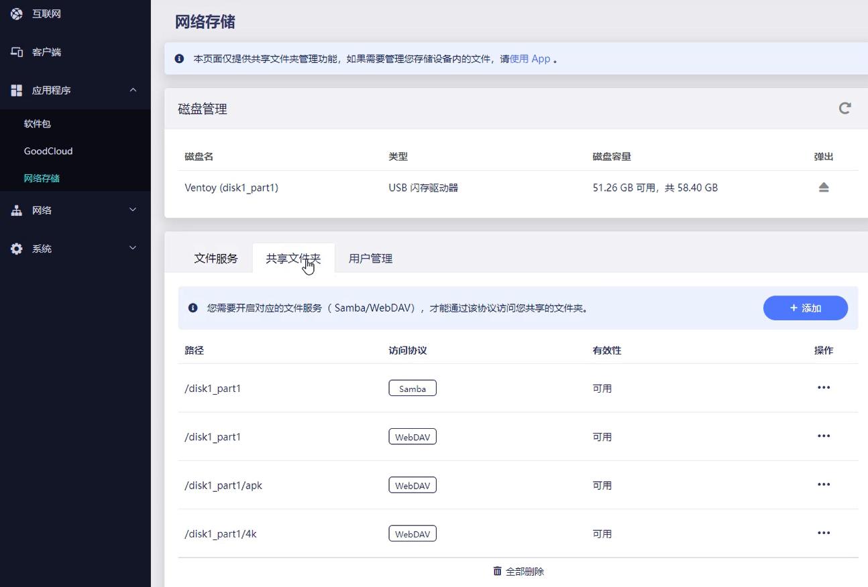
Task: Select GoodCloud in the sidebar
Action: [x=48, y=151]
